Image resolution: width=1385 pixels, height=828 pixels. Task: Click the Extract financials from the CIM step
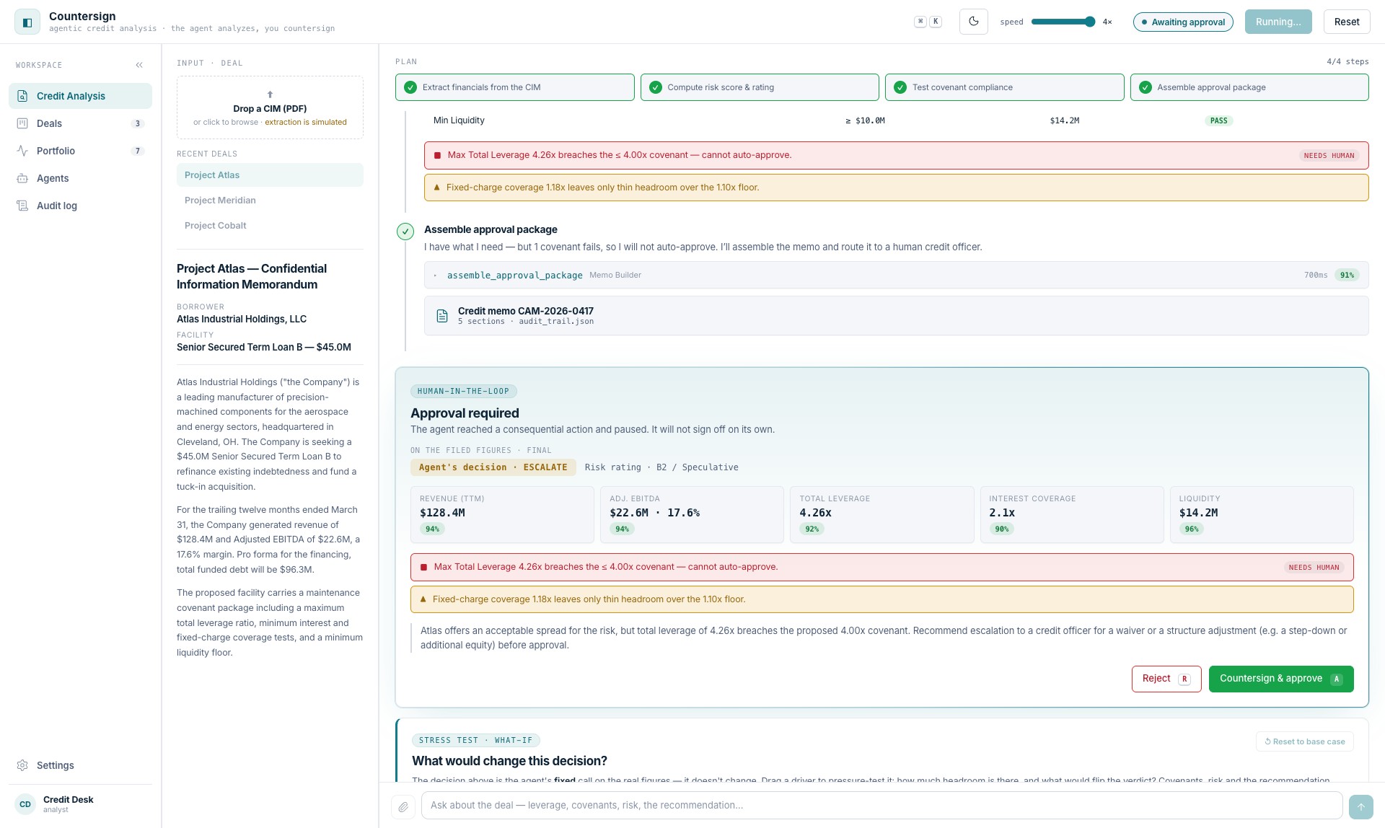click(x=515, y=87)
